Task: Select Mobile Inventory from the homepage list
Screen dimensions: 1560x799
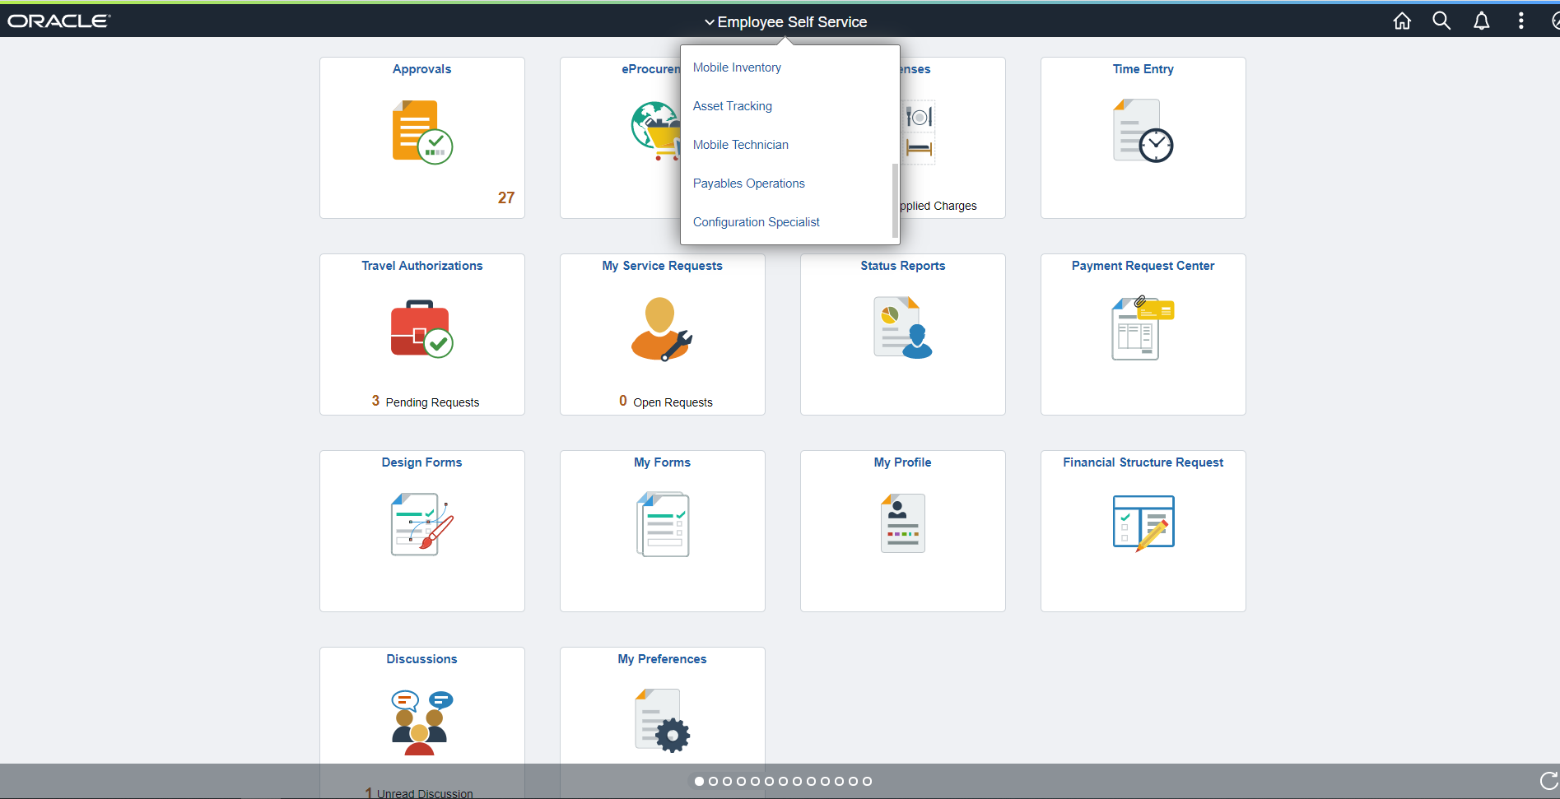Action: [x=737, y=67]
